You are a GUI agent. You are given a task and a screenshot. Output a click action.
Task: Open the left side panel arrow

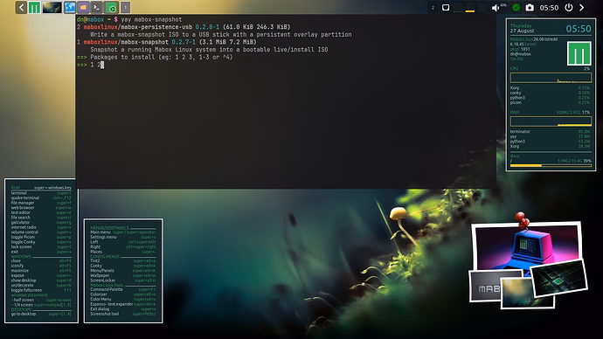(21, 7)
